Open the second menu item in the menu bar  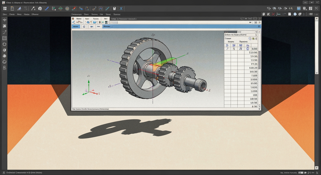click(x=12, y=14)
